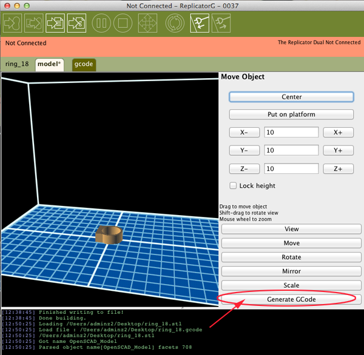Click the Center button

[x=291, y=97]
